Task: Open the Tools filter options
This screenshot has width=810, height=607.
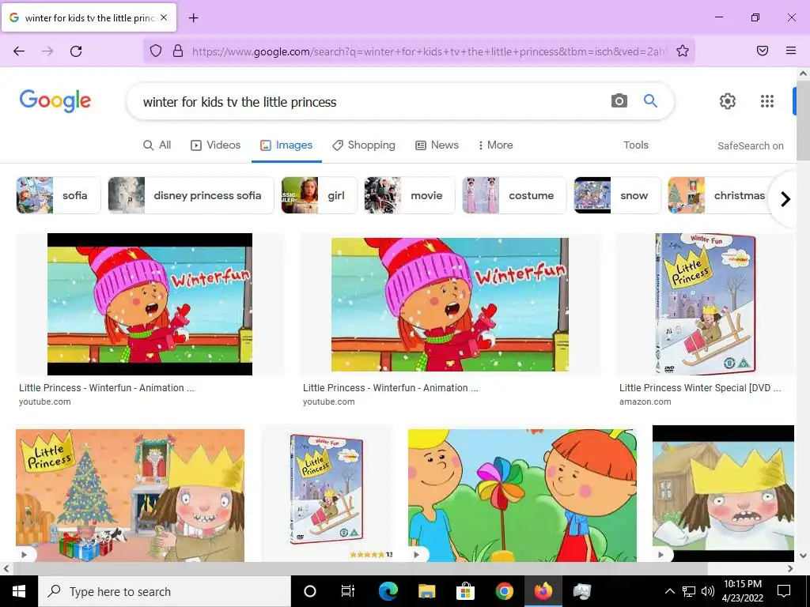Action: pyautogui.click(x=635, y=145)
